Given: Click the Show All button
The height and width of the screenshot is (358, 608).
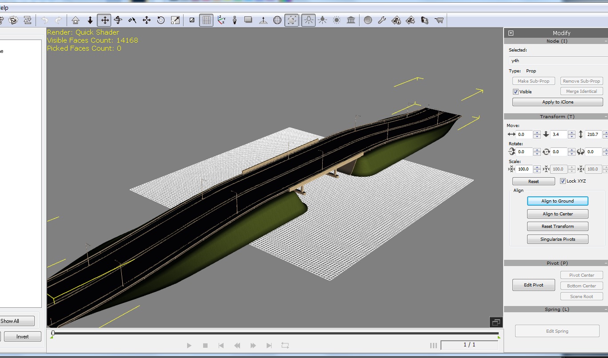Looking at the screenshot, I should tap(16, 321).
